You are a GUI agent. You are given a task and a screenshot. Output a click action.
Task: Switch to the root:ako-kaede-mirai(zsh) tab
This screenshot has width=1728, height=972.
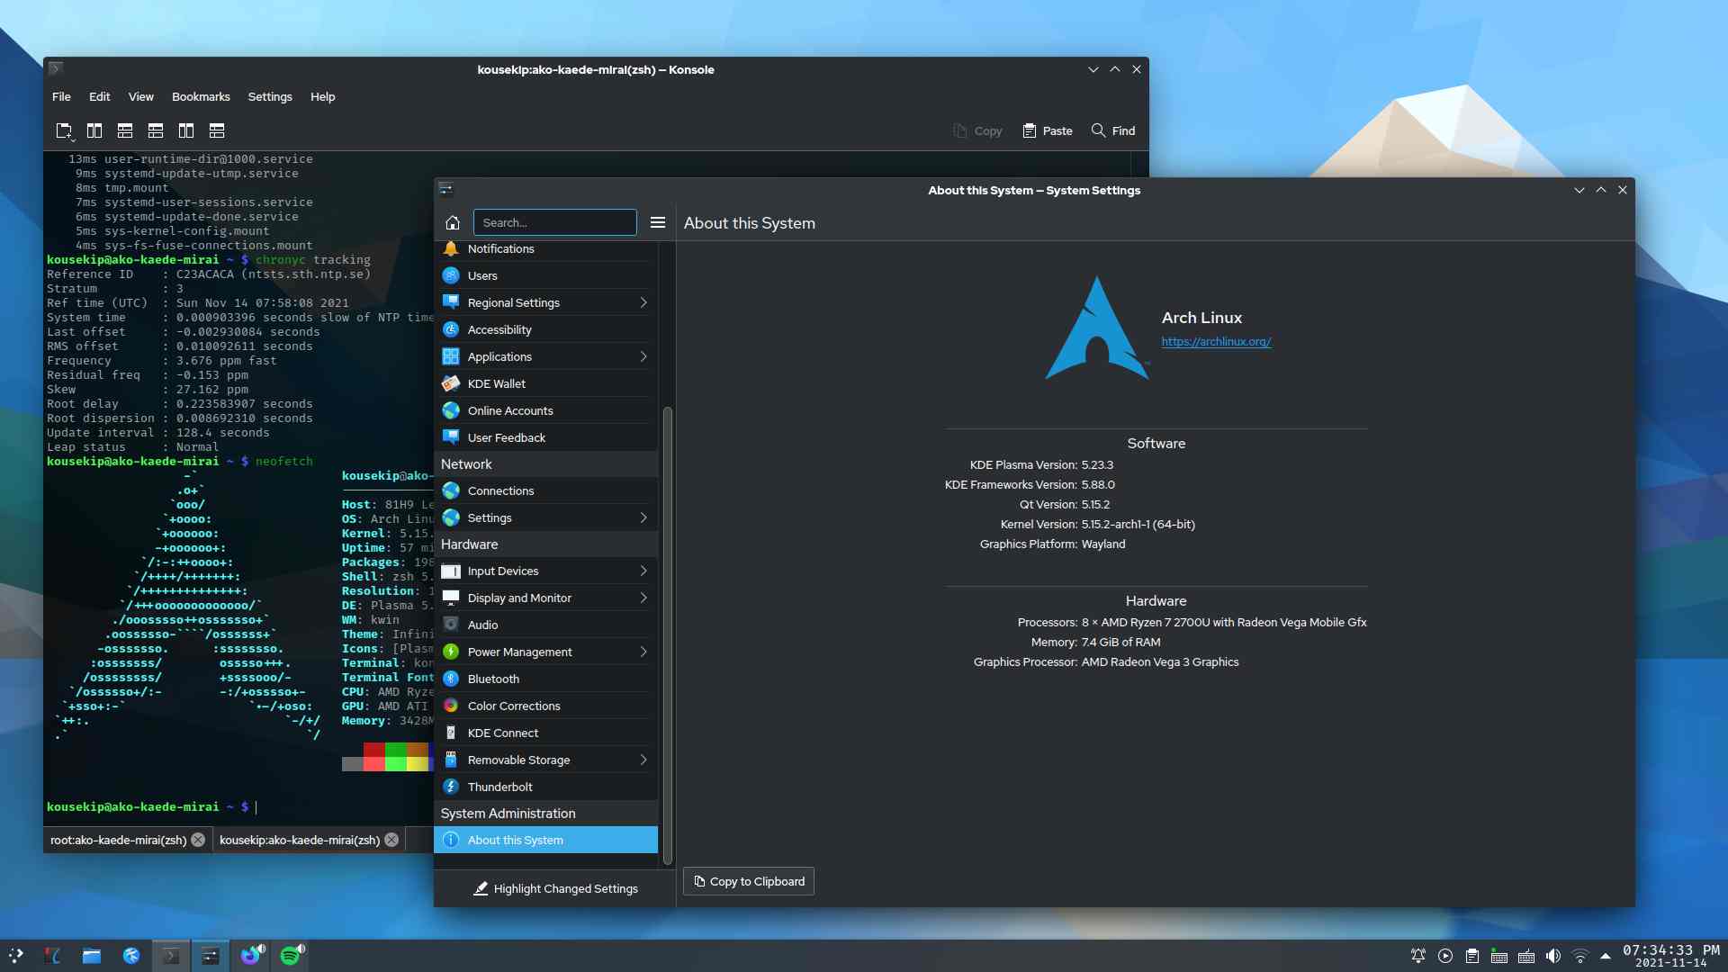tap(117, 840)
